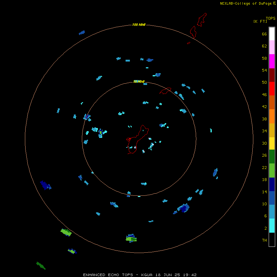Select the dark orange legend band
Image resolution: width=277 pixels, height=277 pixels.
(x=272, y=102)
